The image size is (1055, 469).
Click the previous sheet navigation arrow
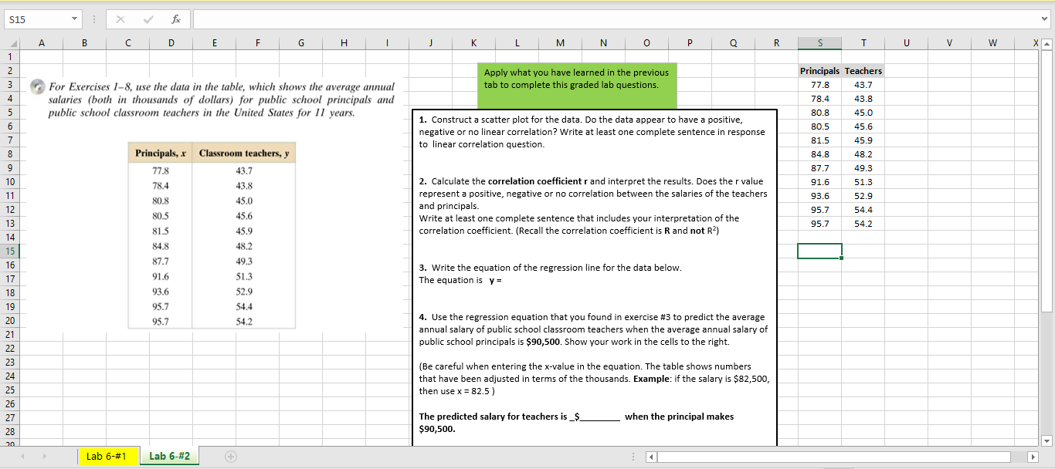[x=22, y=456]
